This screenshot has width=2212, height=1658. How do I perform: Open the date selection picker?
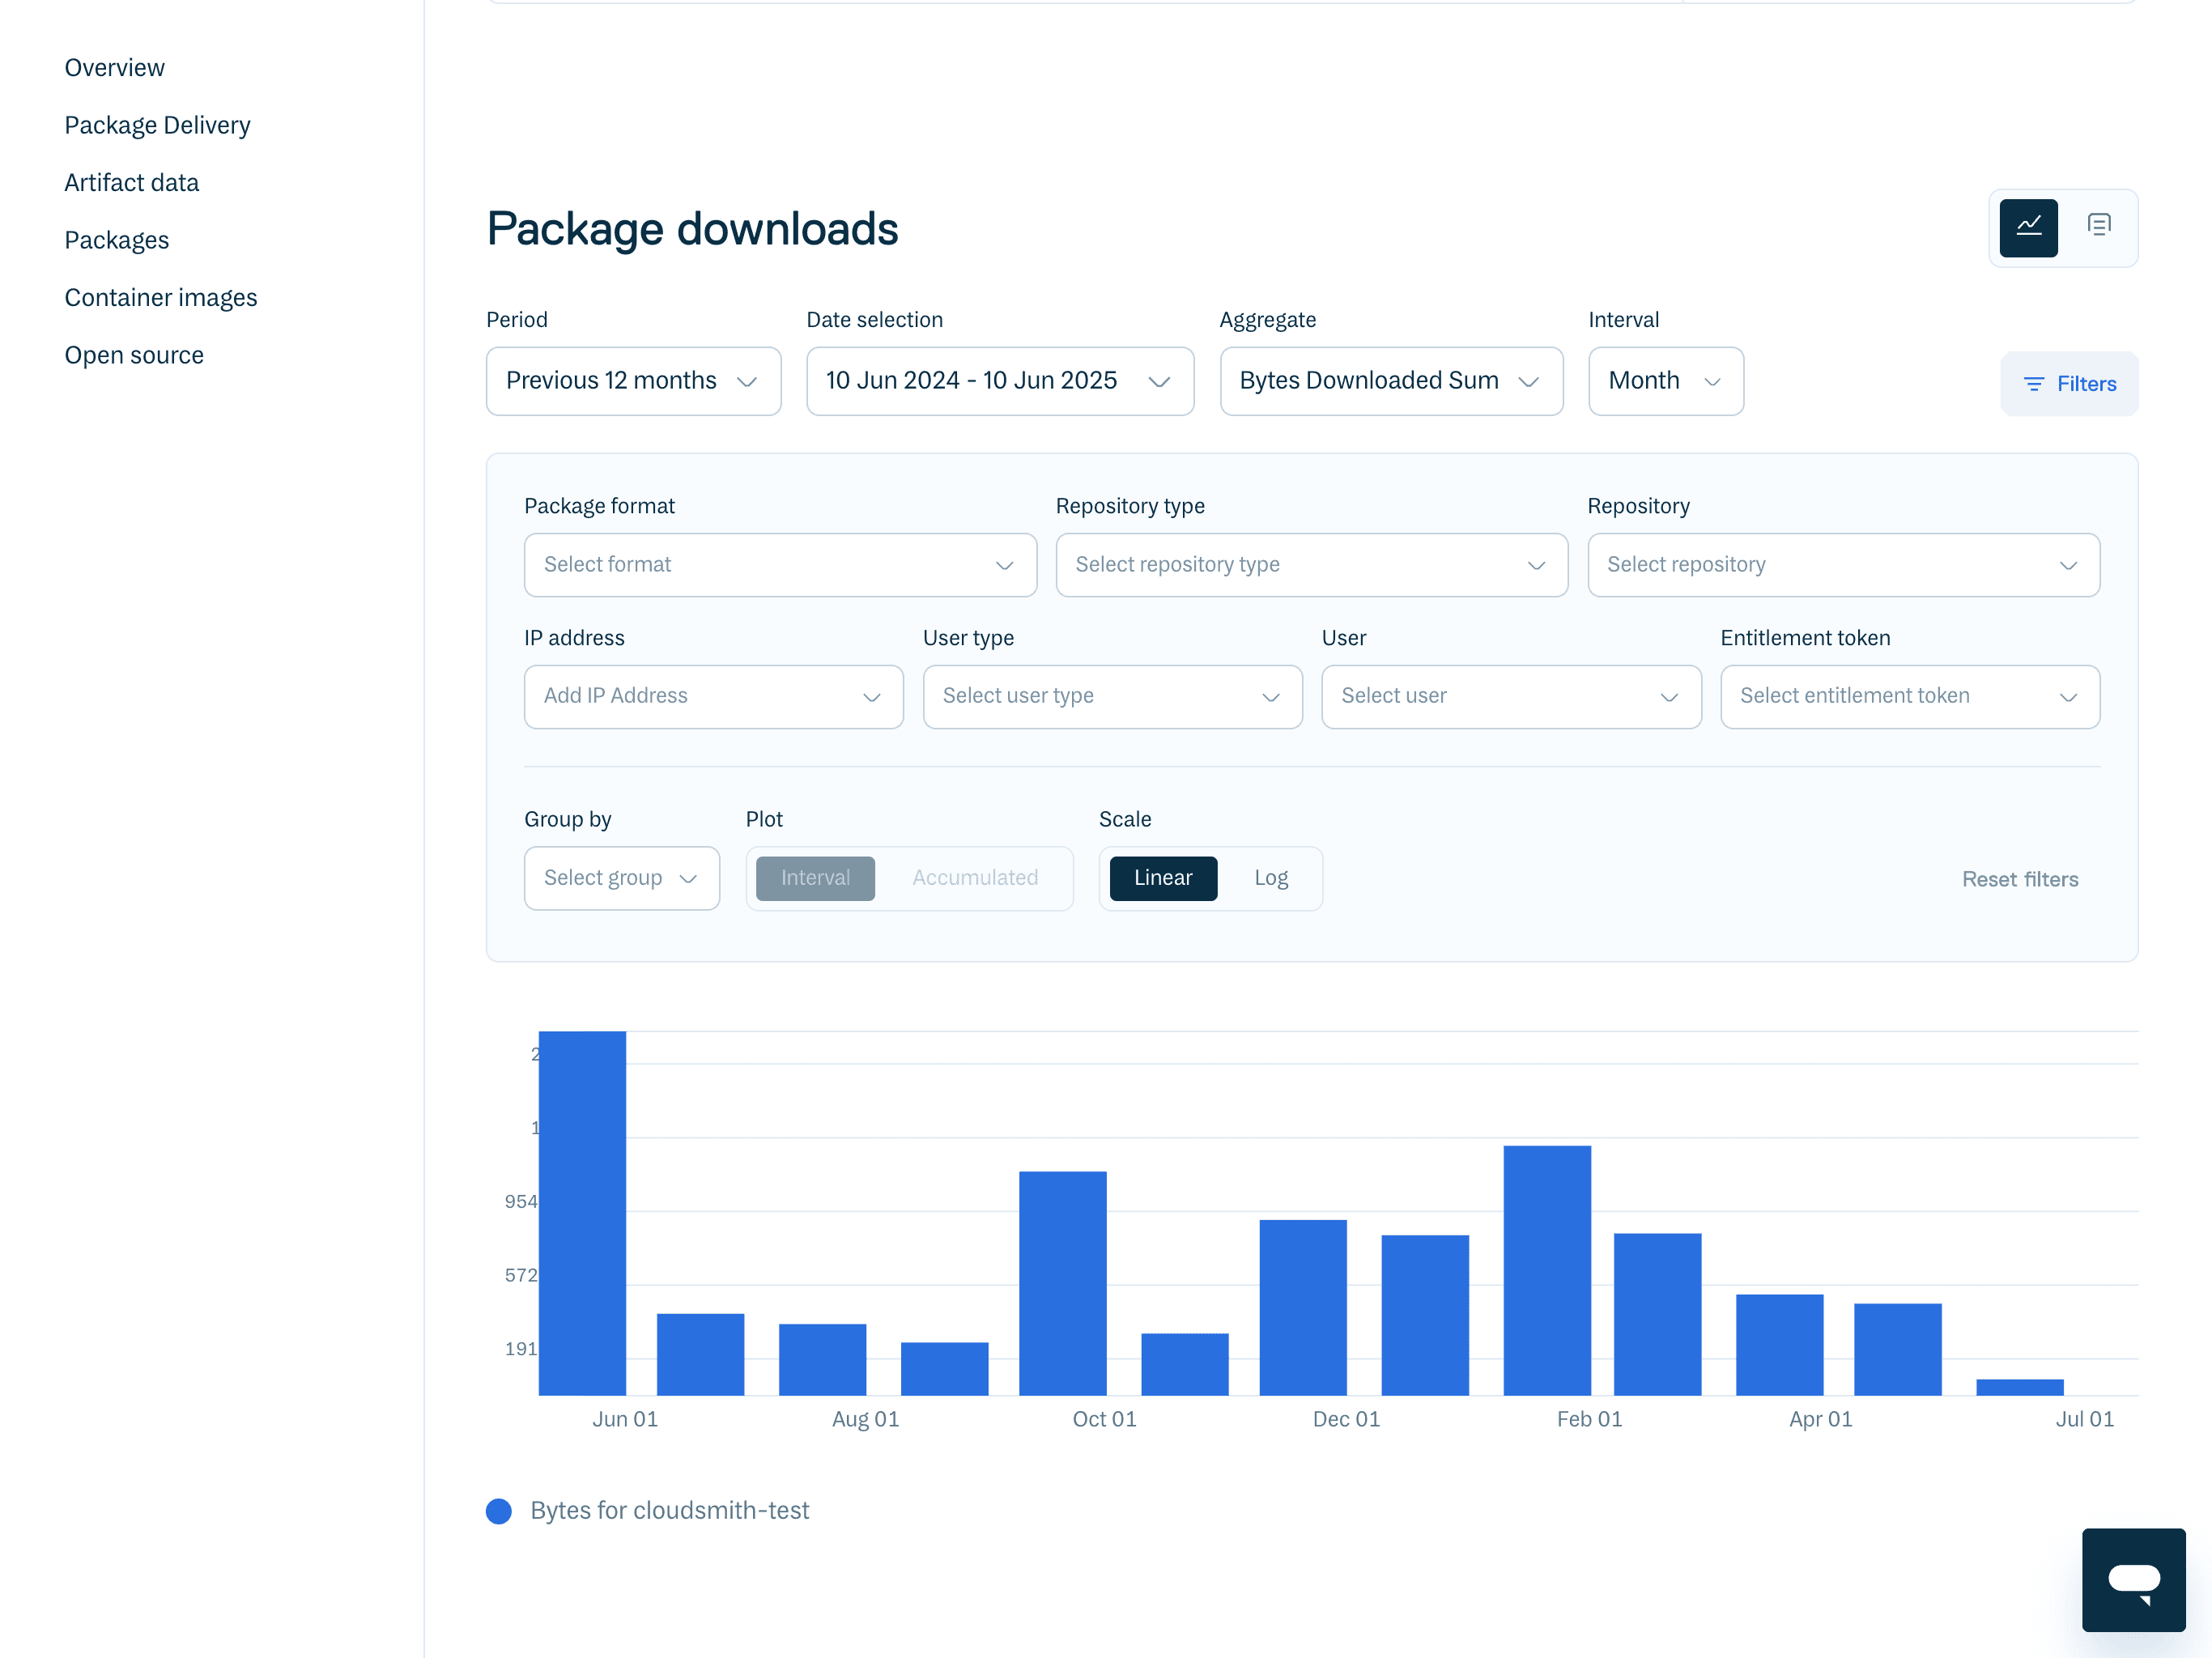pos(999,381)
